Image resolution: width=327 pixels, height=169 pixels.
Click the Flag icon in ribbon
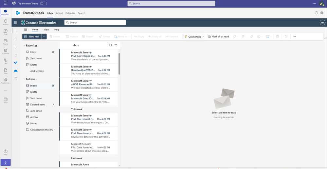(243, 37)
